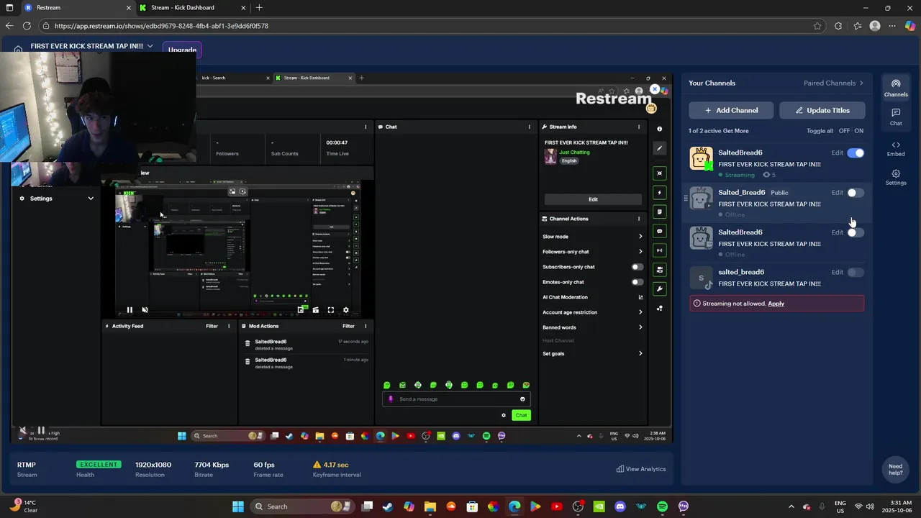The image size is (921, 518).
Task: Click the speech bubble icon in Kick sidebar
Action: tap(659, 231)
